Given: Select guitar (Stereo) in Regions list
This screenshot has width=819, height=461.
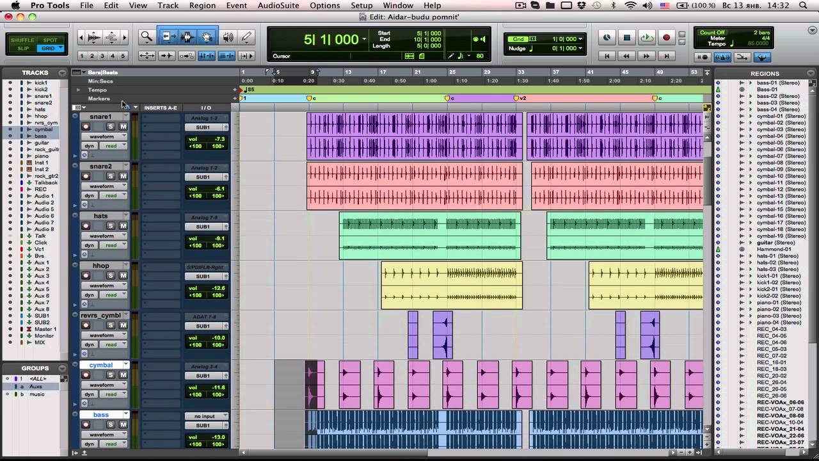Looking at the screenshot, I should [776, 243].
